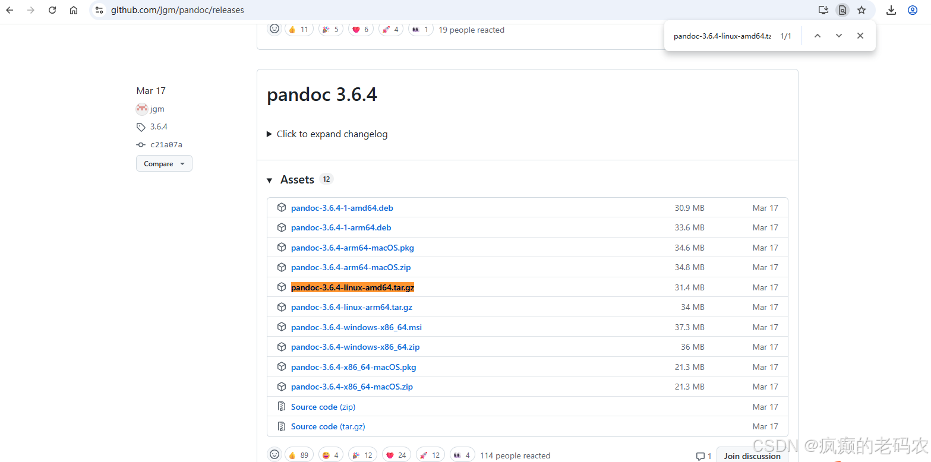Toggle heart reaction showing 6
The height and width of the screenshot is (462, 931).
[361, 29]
